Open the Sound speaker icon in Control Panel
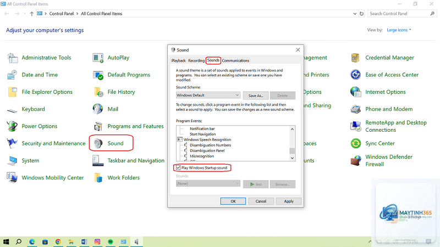The image size is (440, 247). click(x=98, y=143)
